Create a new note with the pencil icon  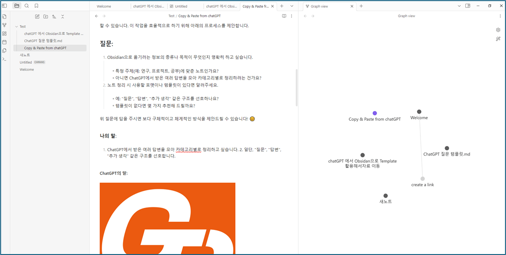[37, 17]
